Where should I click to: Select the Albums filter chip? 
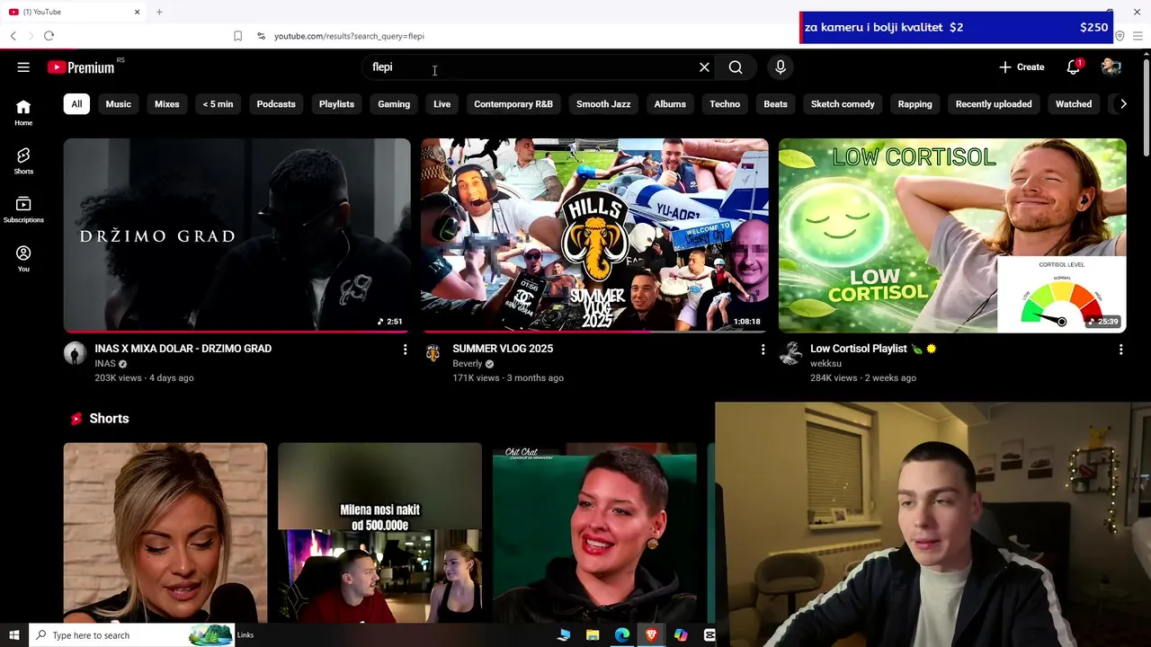[670, 104]
